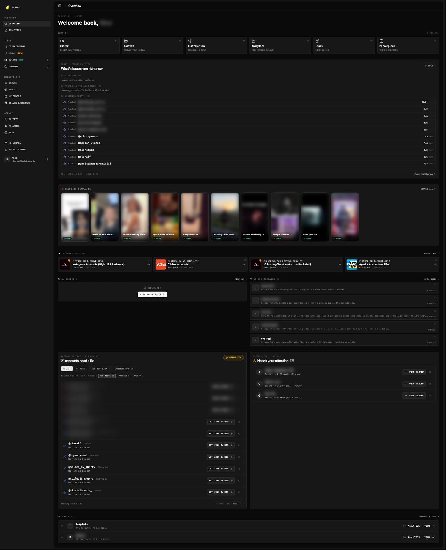Open the 'Split-Screen Retention' template thumbnail
446x550 pixels.
(165, 217)
